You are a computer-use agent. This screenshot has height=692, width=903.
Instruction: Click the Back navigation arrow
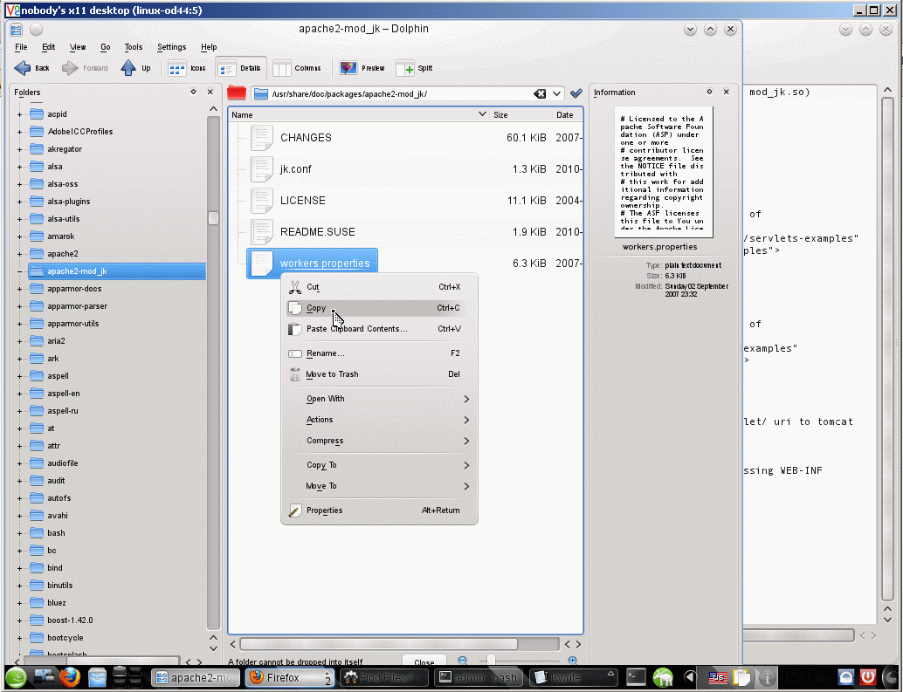pyautogui.click(x=31, y=68)
